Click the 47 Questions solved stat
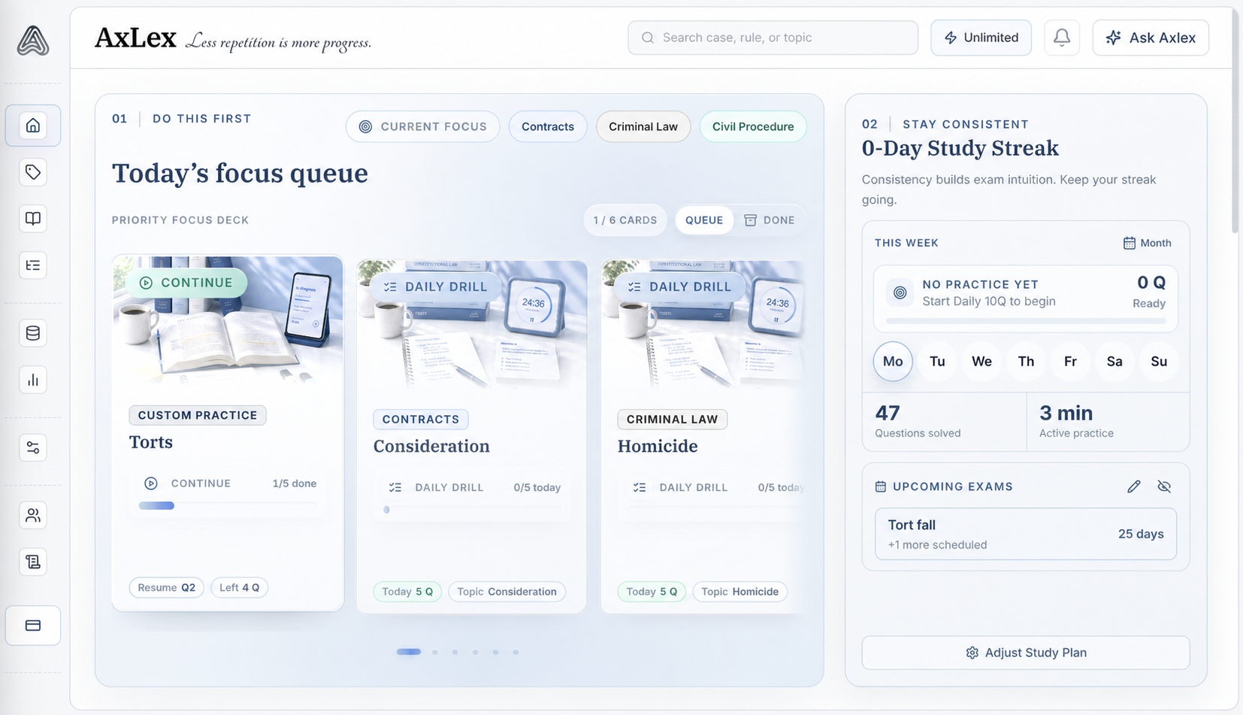1243x715 pixels. 944,422
